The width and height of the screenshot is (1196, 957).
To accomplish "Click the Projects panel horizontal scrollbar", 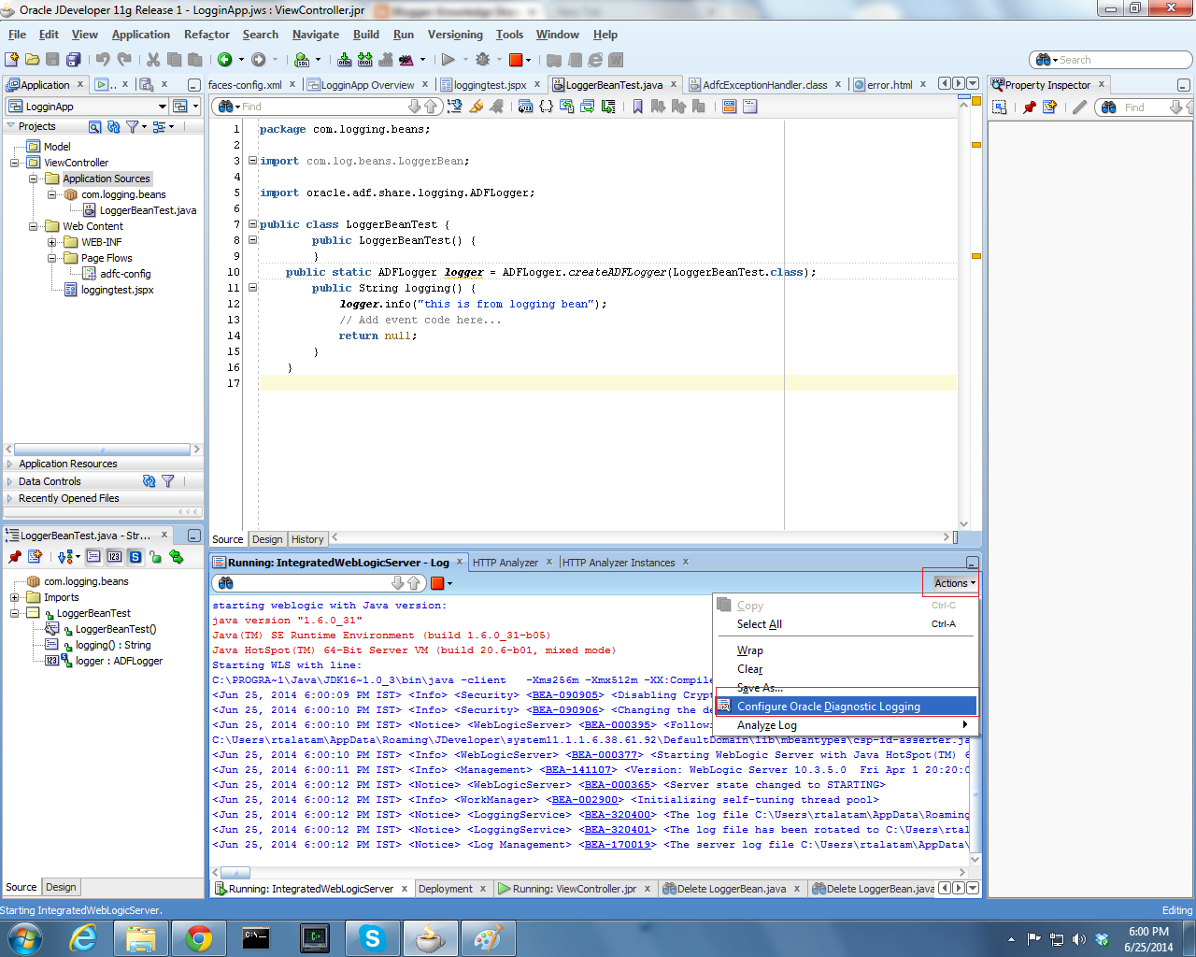I will click(x=103, y=450).
